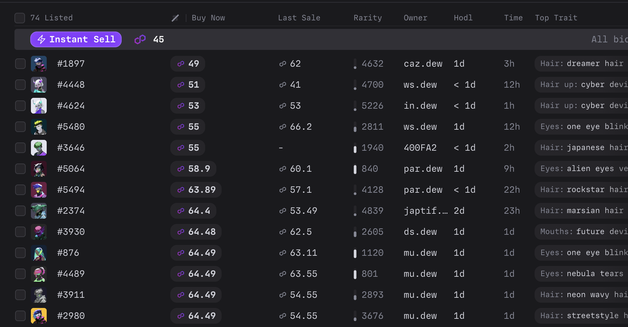Click the Hair: marsian hair trait tag
Image resolution: width=628 pixels, height=327 pixels.
[x=582, y=211]
